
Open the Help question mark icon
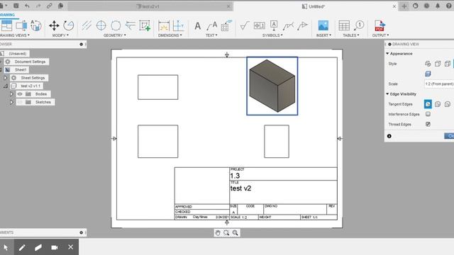[449, 6]
